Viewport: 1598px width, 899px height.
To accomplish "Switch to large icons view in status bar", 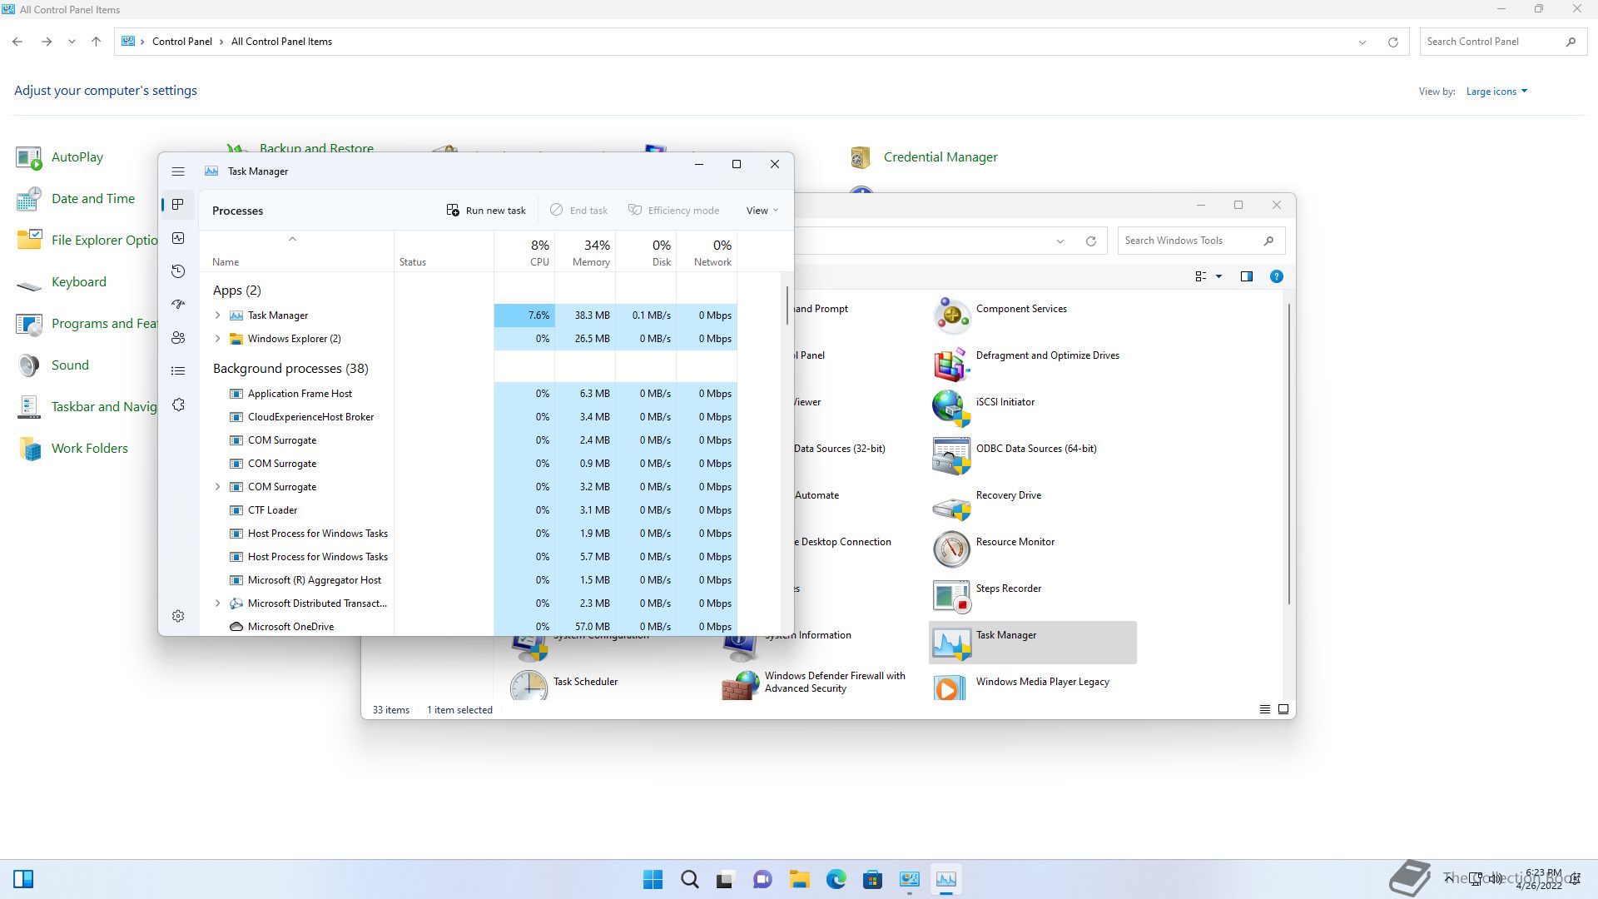I will (x=1283, y=709).
